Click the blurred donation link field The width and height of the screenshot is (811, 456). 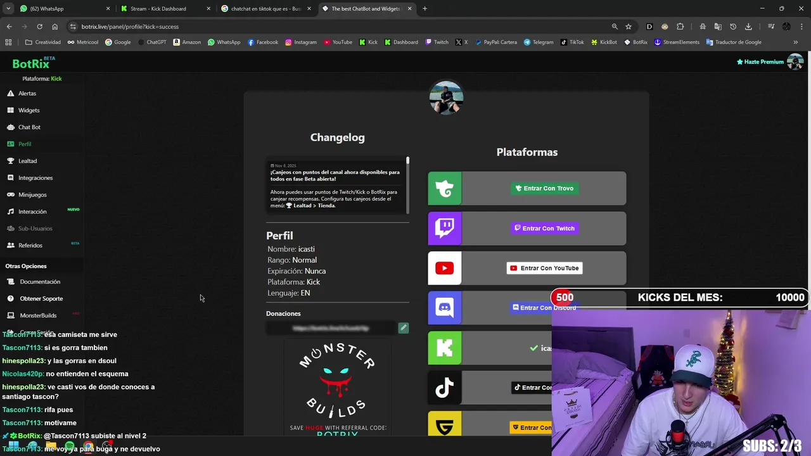(x=331, y=328)
